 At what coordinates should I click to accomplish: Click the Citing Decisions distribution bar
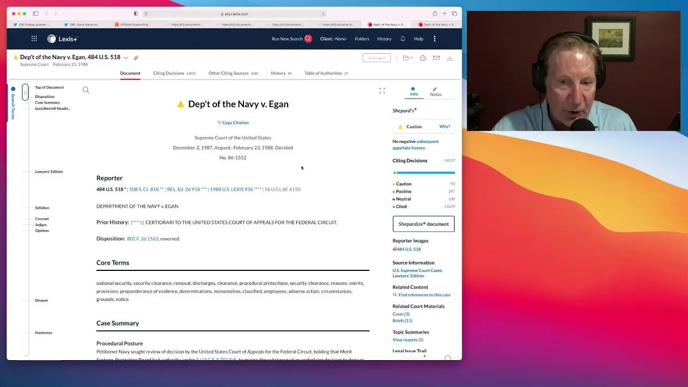(424, 173)
